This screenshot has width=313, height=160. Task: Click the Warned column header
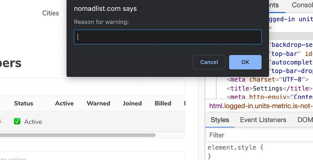98,103
